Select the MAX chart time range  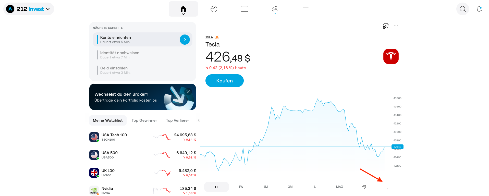pyautogui.click(x=339, y=187)
